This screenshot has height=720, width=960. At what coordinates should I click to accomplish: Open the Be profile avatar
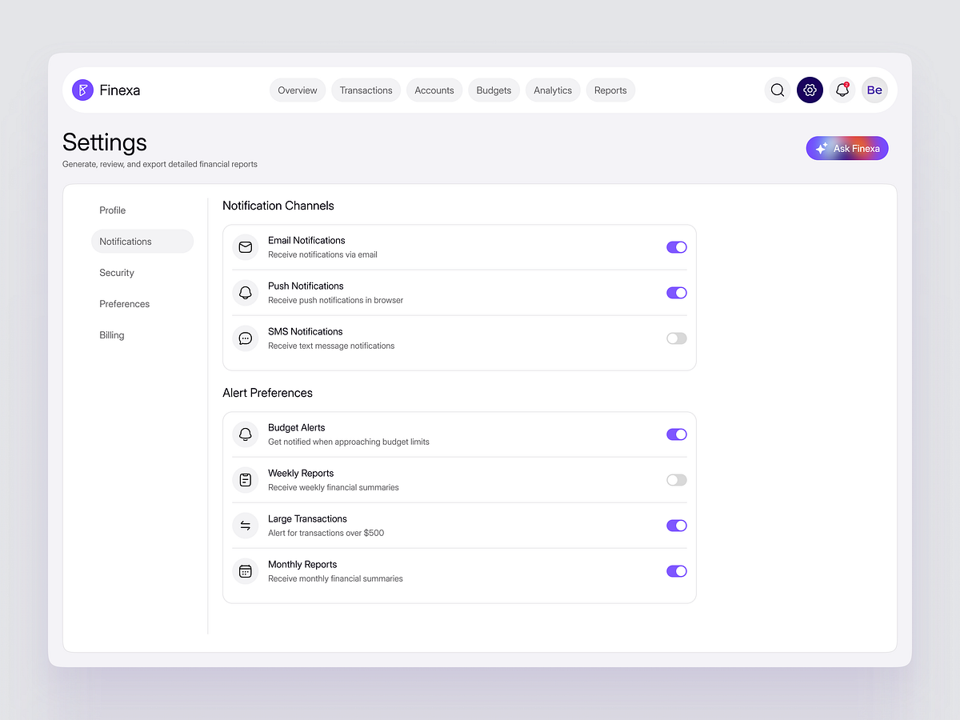(874, 90)
